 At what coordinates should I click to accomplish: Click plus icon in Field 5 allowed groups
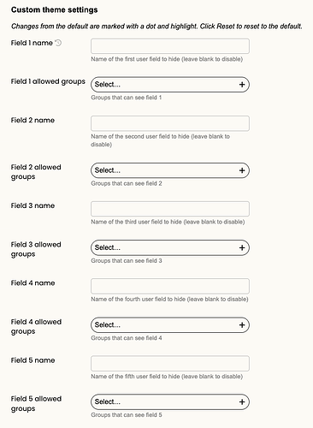(242, 401)
